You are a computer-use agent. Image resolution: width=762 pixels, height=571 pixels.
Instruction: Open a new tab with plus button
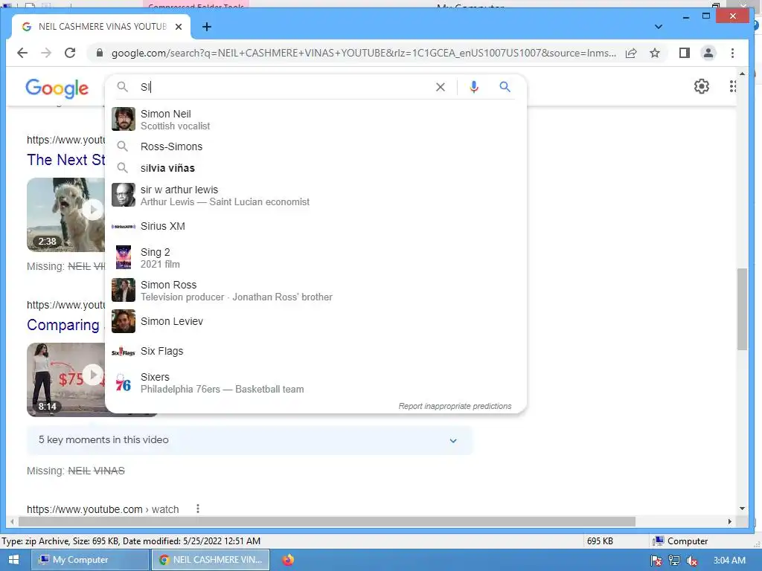[207, 27]
